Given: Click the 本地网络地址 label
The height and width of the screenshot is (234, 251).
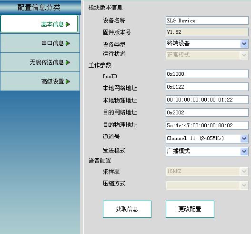Looking at the screenshot, I should pos(120,88).
